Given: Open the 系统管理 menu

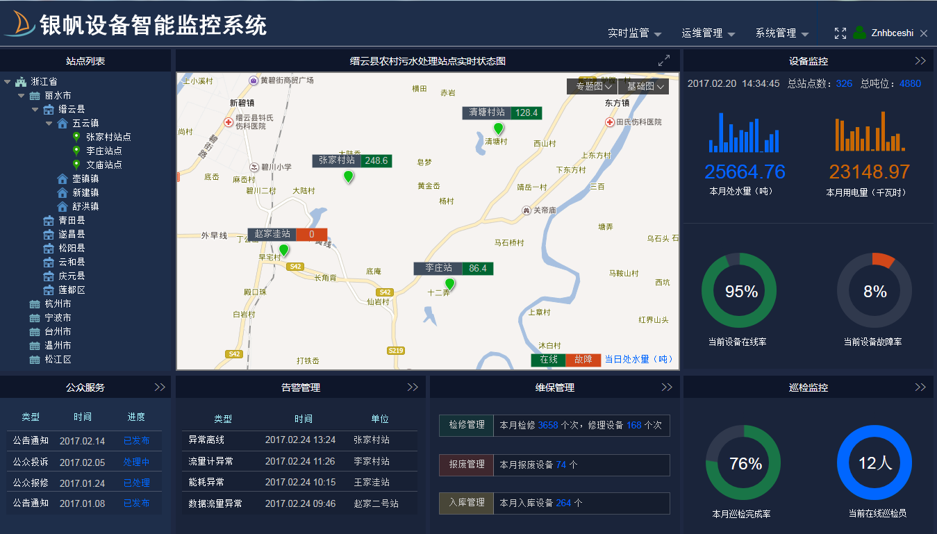Looking at the screenshot, I should click(782, 33).
